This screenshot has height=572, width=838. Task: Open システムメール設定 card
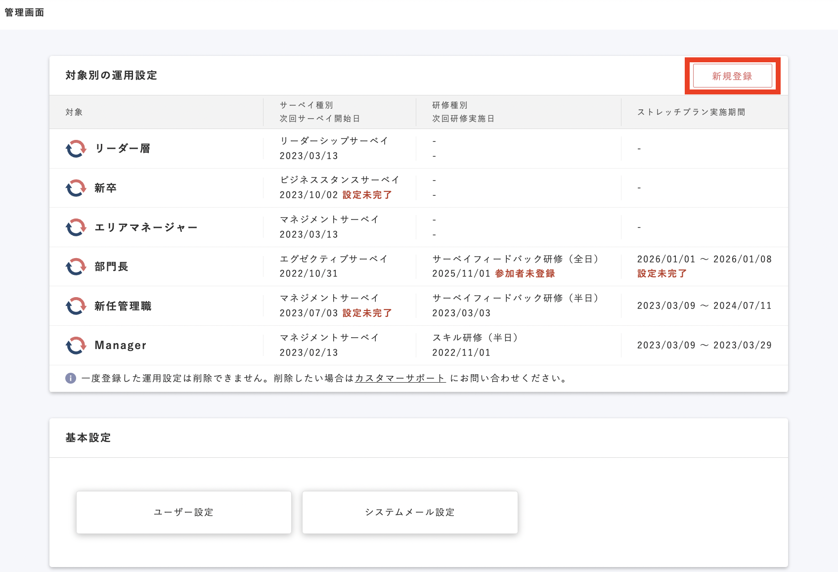410,512
